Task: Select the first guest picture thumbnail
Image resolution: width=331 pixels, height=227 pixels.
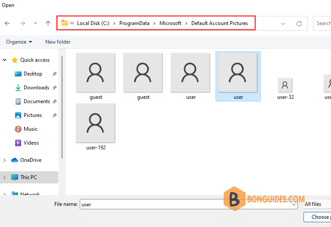Action: 95,73
